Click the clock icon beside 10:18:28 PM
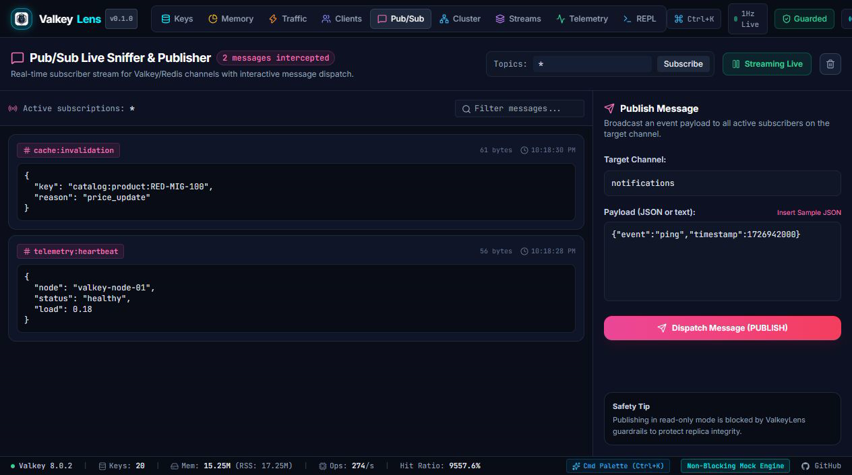This screenshot has height=475, width=852. (x=525, y=251)
